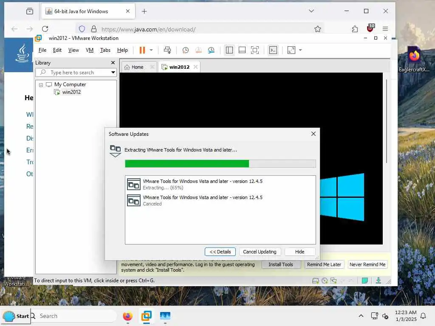This screenshot has width=435, height=326.
Task: Open Firefox extensions puzzle icon
Action: [x=355, y=29]
